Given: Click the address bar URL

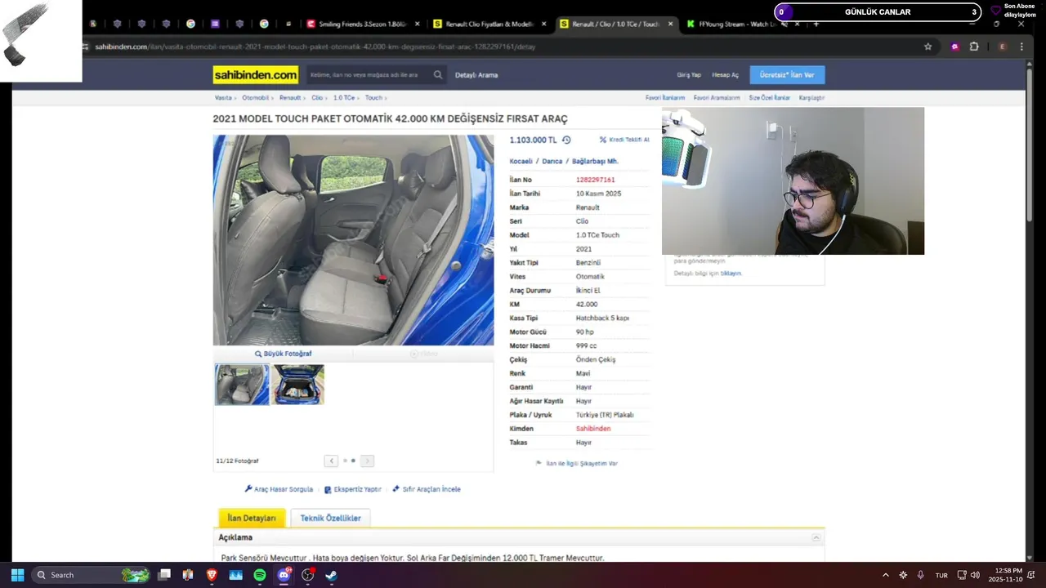Looking at the screenshot, I should (x=315, y=47).
